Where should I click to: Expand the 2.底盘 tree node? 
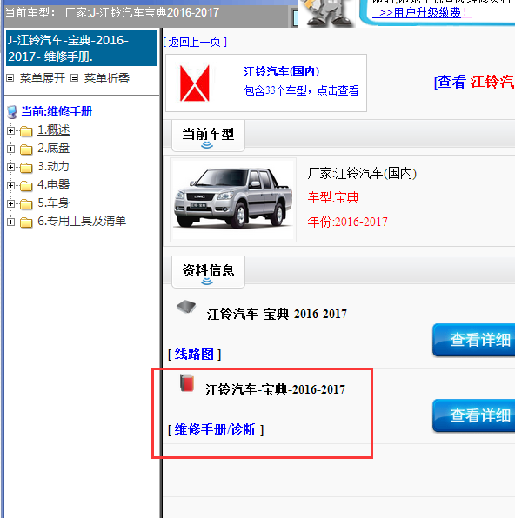[x=10, y=149]
